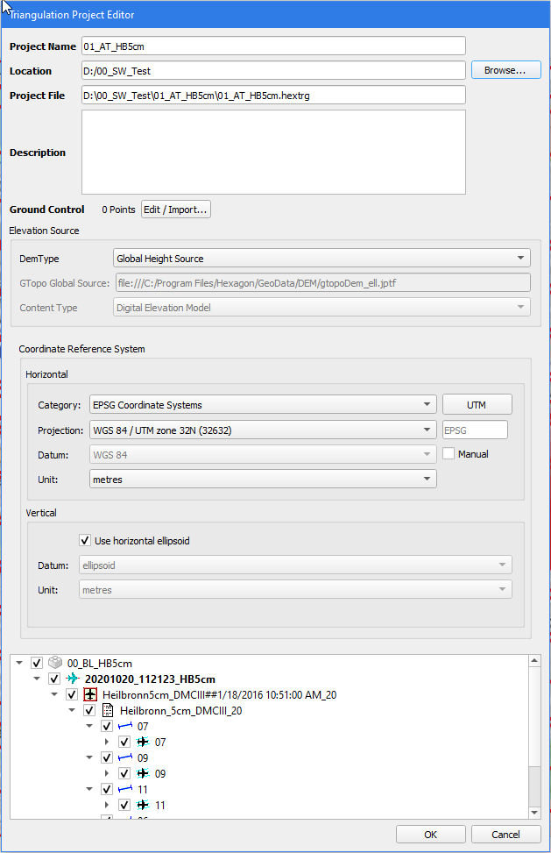Screen dimensions: 551x853
Task: Open the Unit dropdown under Horizontal
Action: tap(263, 479)
